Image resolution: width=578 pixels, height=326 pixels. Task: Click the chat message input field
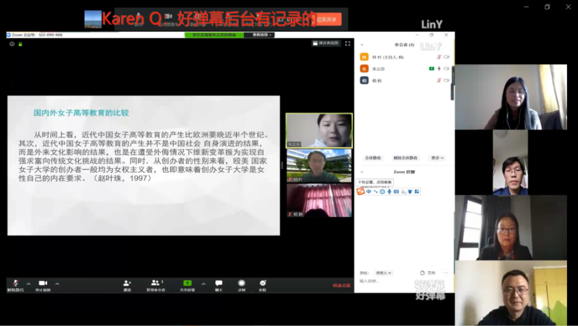[x=398, y=281]
